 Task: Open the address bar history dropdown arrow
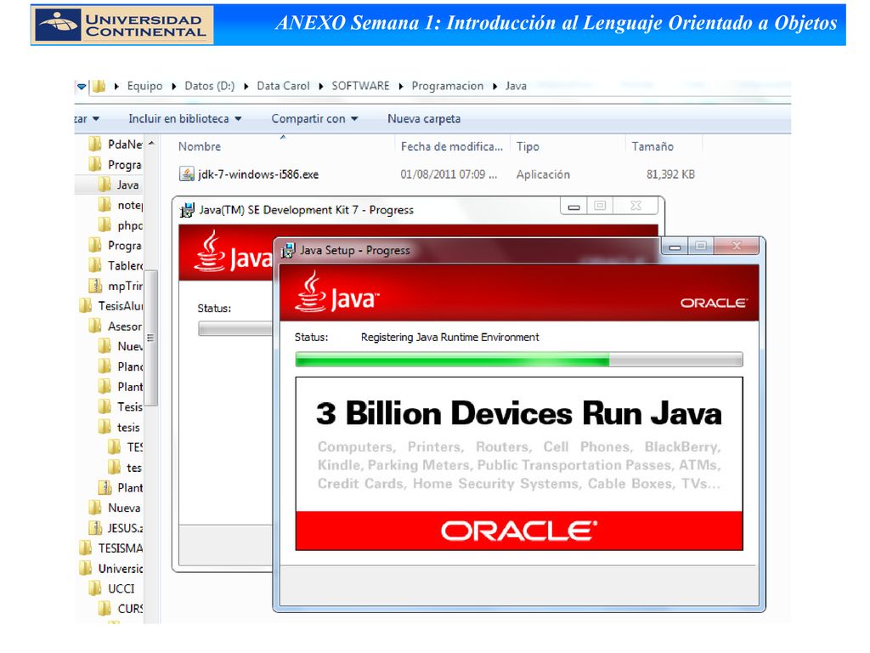(x=82, y=86)
